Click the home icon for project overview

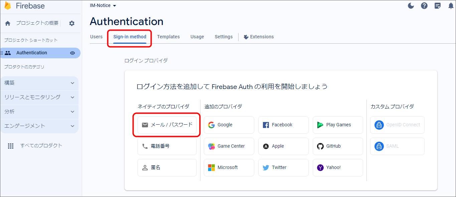[8, 23]
